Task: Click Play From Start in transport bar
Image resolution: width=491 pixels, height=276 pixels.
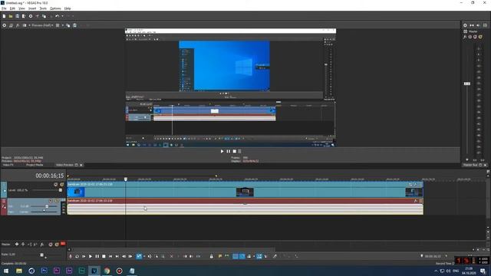Action: (84, 256)
